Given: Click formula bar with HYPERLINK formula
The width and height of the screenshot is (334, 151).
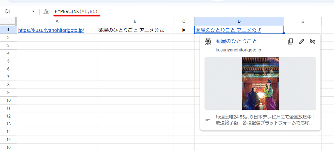Looking at the screenshot, I should tap(192, 12).
